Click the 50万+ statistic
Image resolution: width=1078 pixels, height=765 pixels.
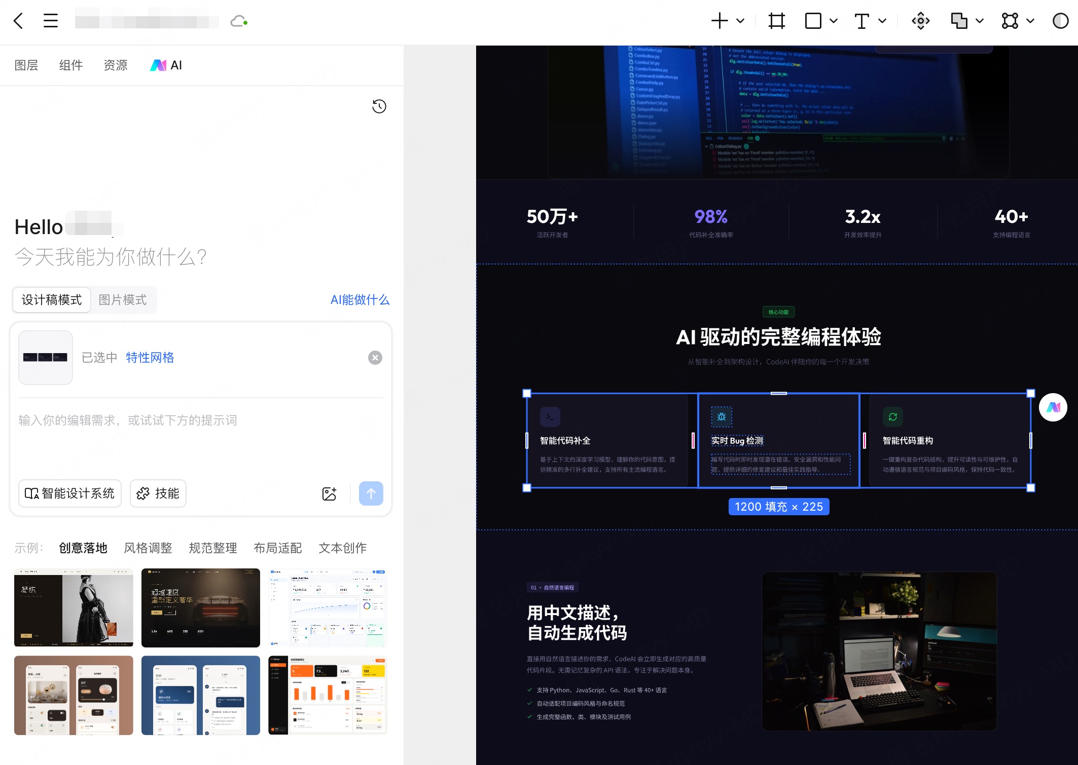552,217
